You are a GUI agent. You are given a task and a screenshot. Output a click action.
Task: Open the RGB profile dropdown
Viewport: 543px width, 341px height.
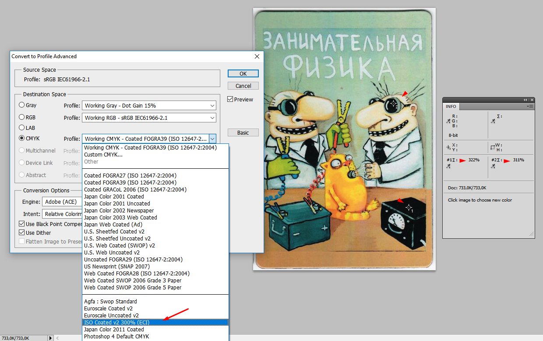pos(149,118)
